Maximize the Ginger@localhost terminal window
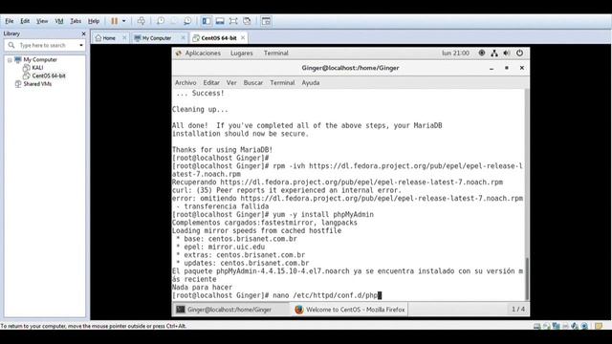The image size is (612, 344). click(507, 68)
